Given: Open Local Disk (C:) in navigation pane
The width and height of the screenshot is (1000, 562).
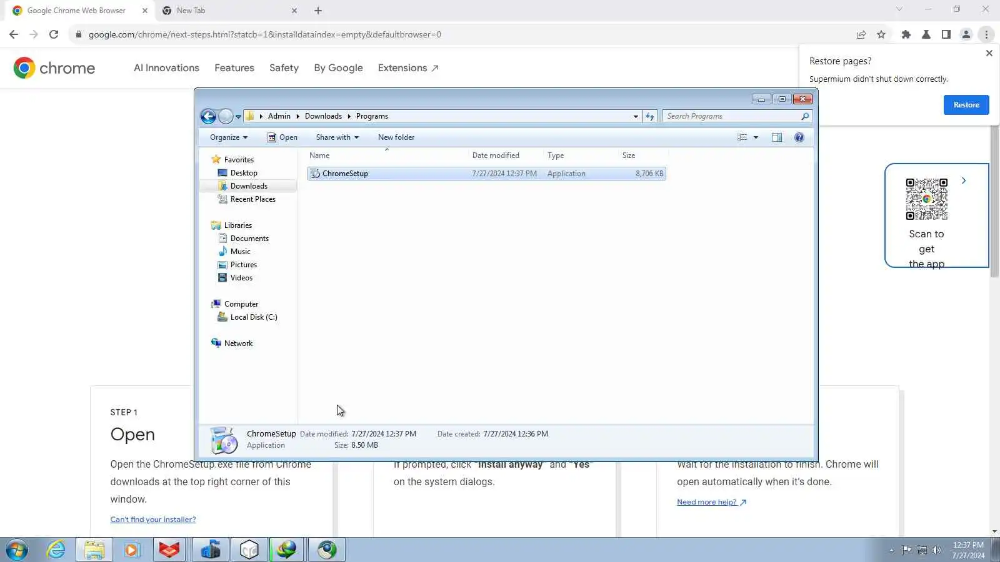Looking at the screenshot, I should [x=254, y=317].
